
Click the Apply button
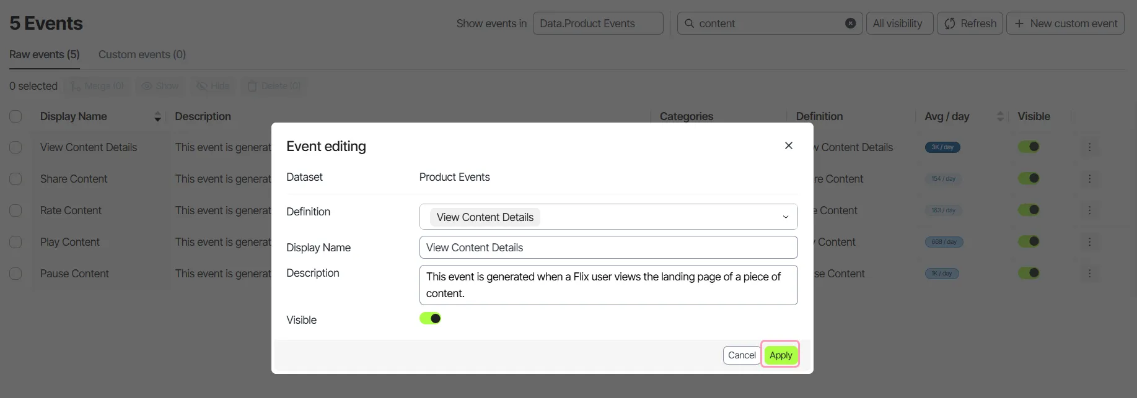pyautogui.click(x=781, y=355)
